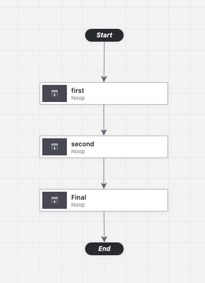Screen dimensions: 205x283
Task: Click the arrowhead entering the Final step
Action: tap(104, 186)
